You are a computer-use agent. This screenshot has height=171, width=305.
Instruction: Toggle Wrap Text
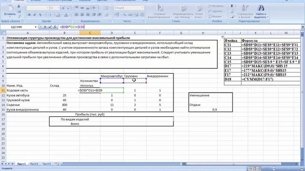[x=106, y=8]
